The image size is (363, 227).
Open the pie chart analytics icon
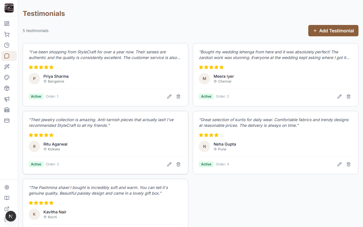[x=7, y=45]
